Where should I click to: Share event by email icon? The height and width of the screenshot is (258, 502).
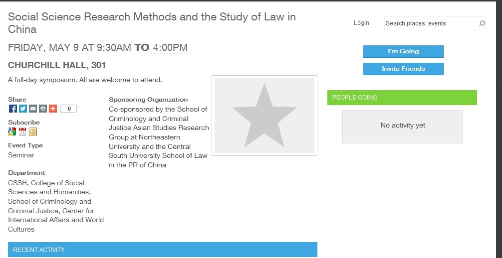point(33,109)
